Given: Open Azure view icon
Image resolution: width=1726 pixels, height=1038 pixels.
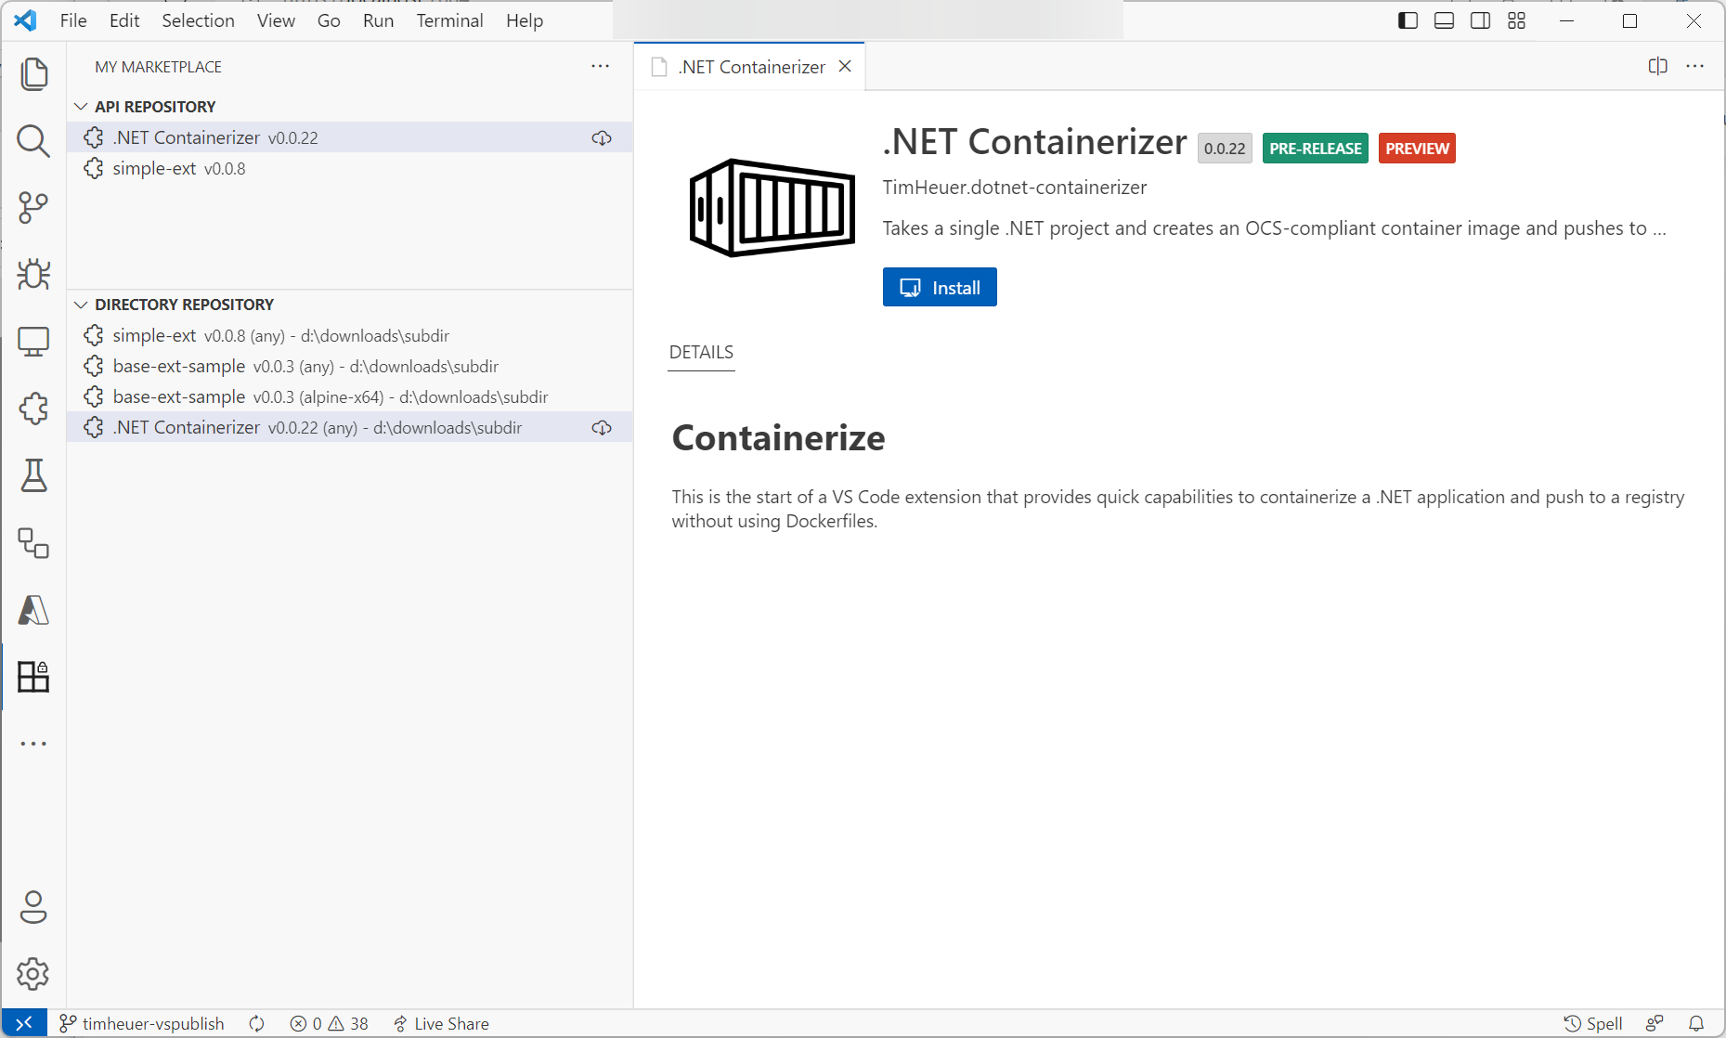Looking at the screenshot, I should click(33, 610).
